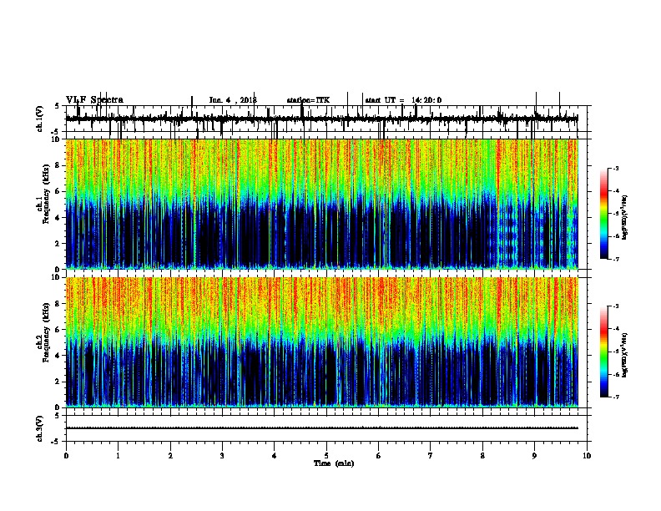Select the 'station=ITK' header label

(308, 100)
